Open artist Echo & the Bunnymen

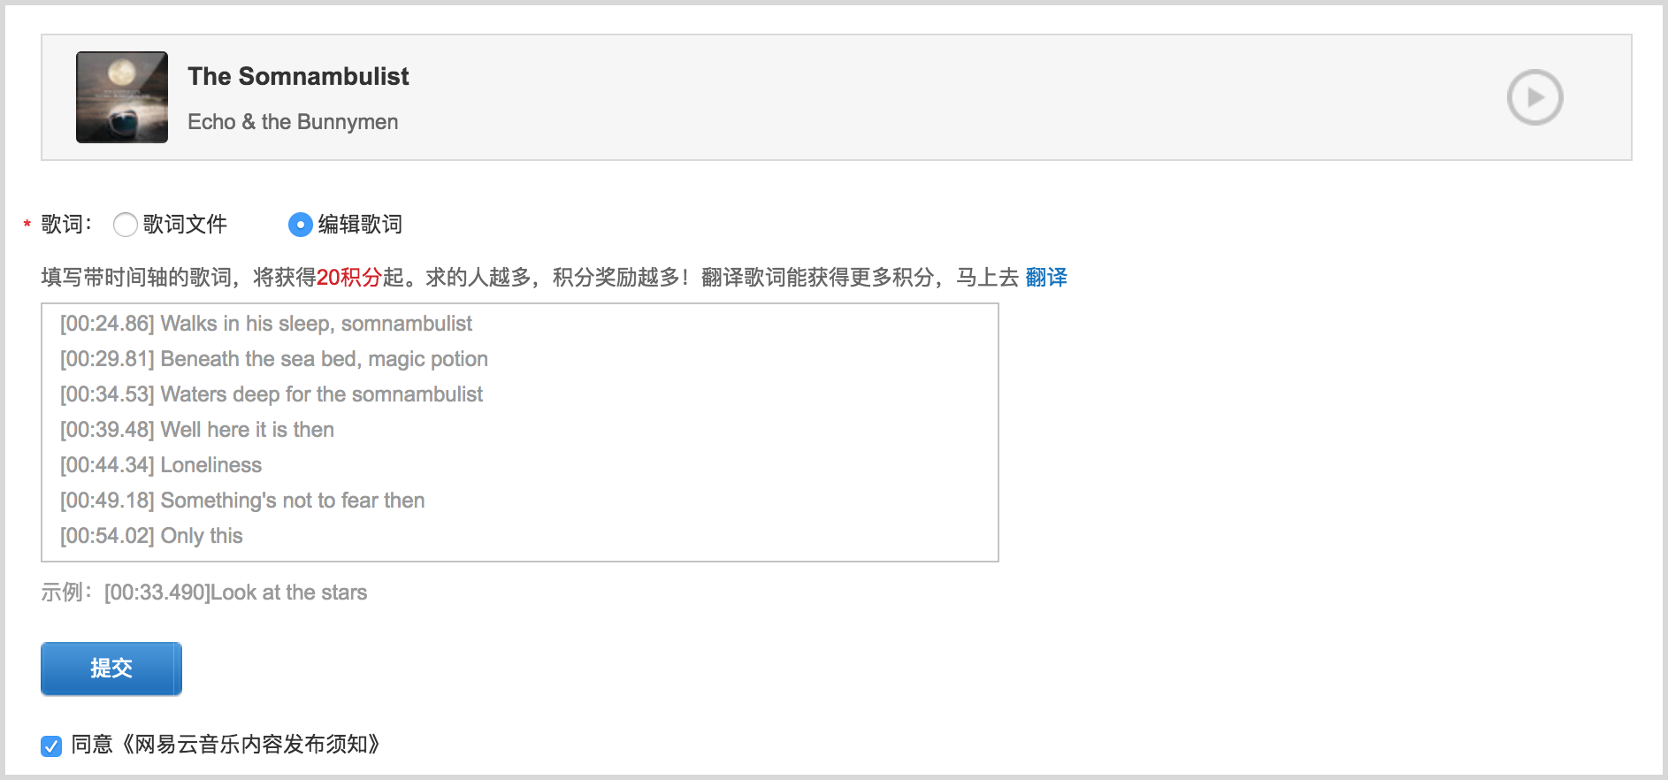coord(293,122)
